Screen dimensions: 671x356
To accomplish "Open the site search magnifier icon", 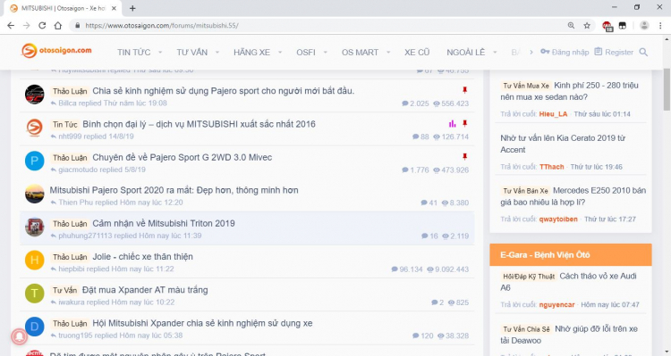I will (643, 52).
